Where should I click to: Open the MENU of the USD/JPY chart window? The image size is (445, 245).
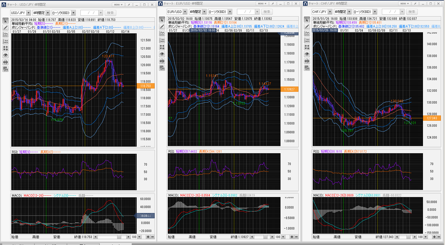(118, 5)
